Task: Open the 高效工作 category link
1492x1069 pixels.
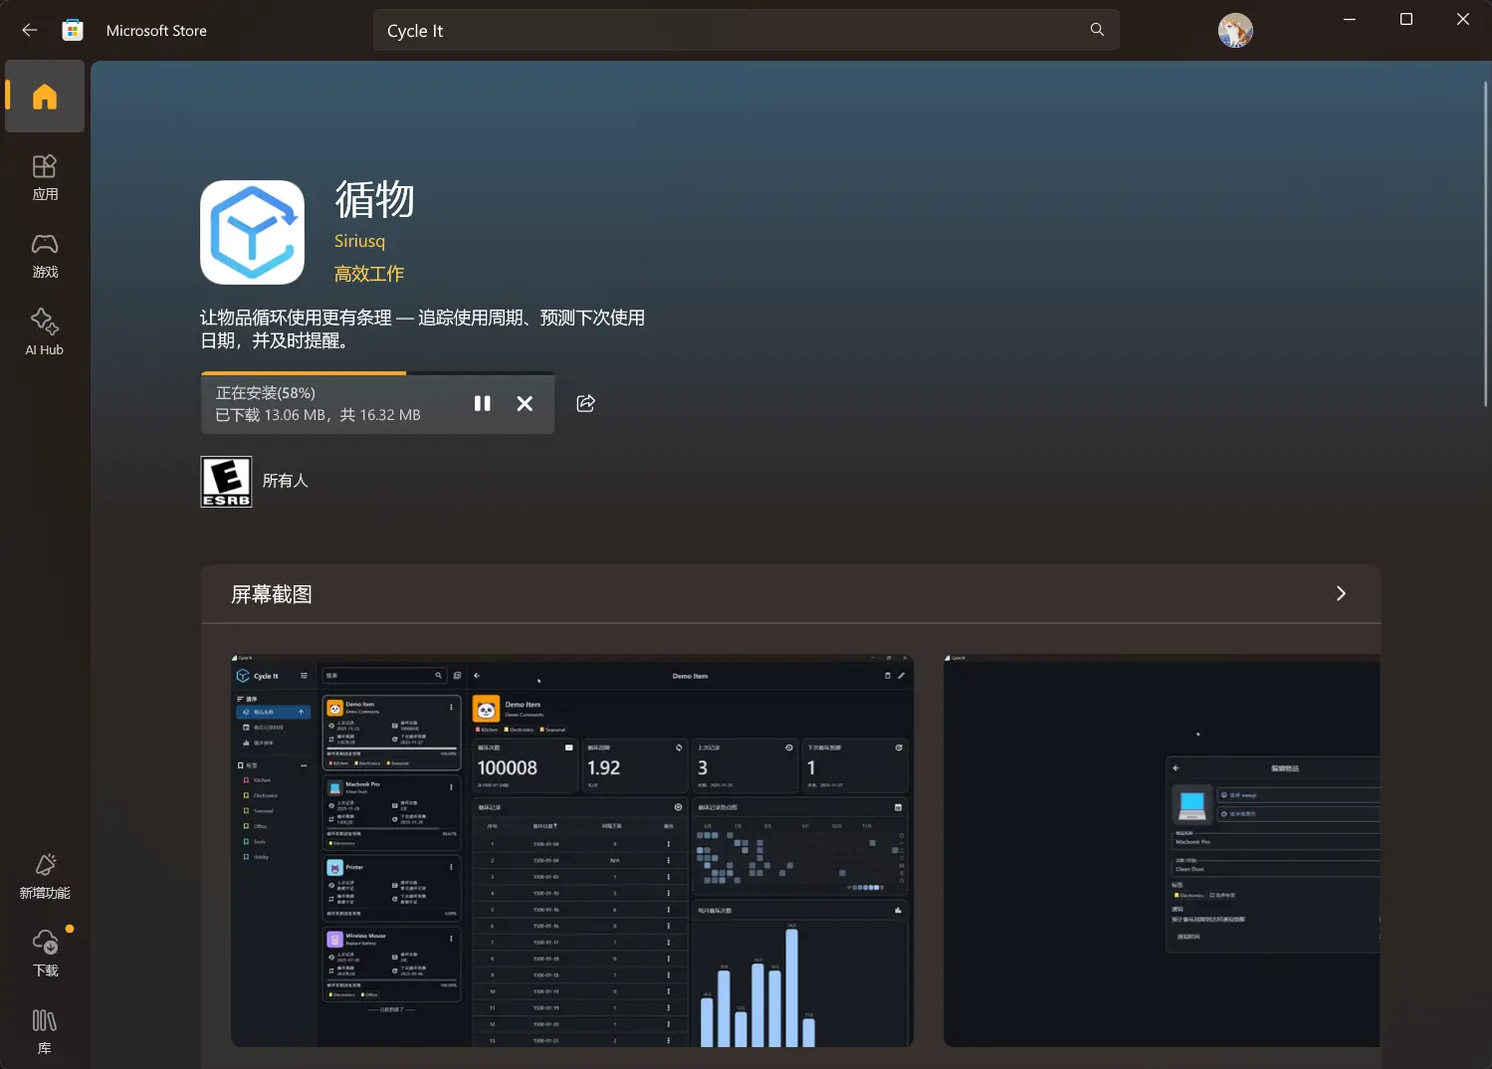Action: (369, 274)
